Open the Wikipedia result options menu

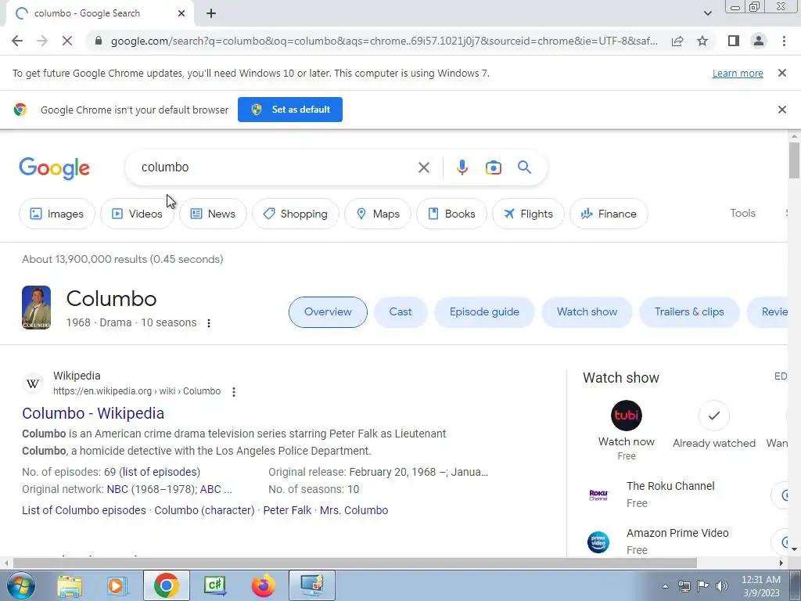click(233, 391)
